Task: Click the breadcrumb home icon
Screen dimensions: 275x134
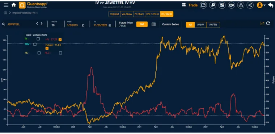Action: [5, 13]
